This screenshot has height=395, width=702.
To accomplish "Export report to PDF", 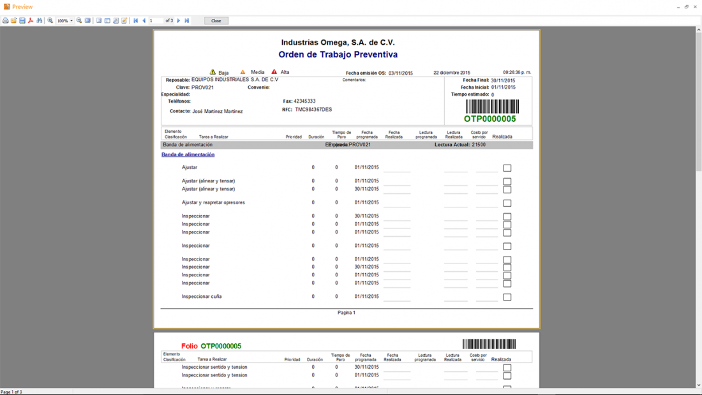I will 31,21.
